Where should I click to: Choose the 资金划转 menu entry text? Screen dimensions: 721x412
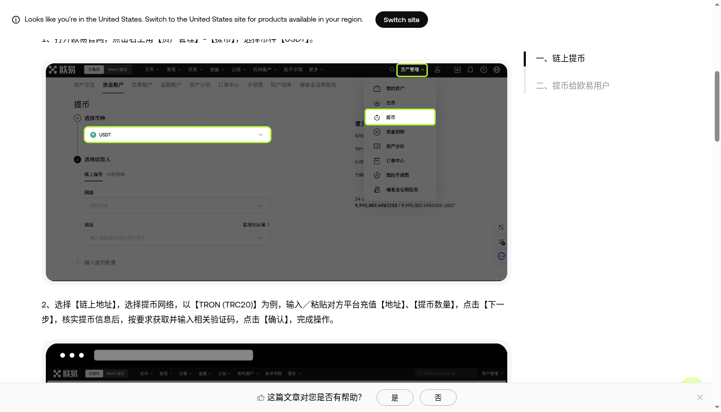(395, 132)
